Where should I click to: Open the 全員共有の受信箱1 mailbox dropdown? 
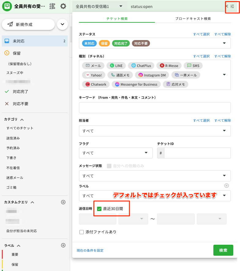point(99,6)
